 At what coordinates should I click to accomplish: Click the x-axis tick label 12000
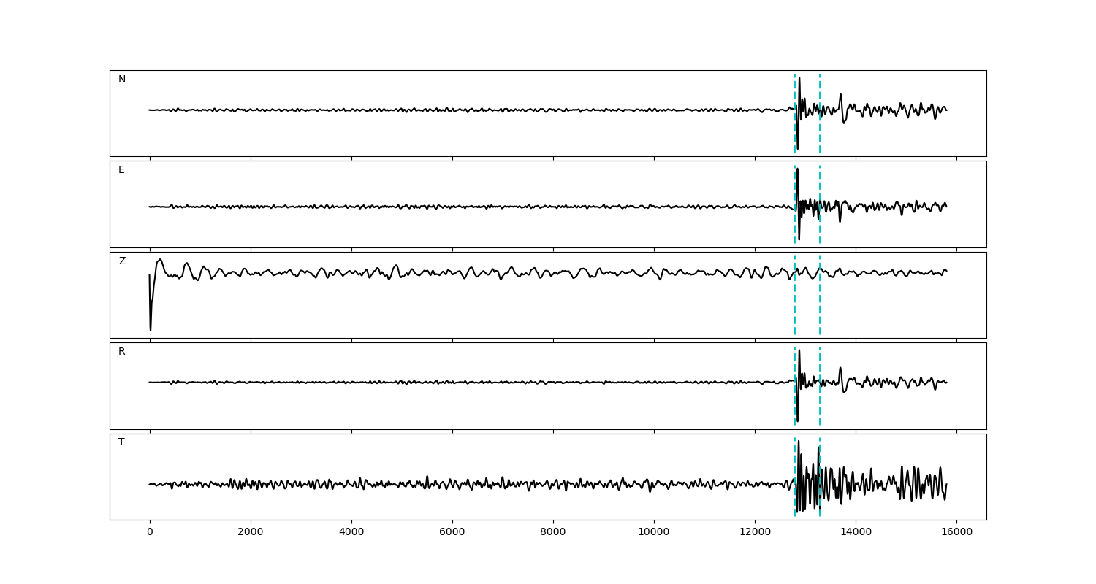(x=755, y=533)
